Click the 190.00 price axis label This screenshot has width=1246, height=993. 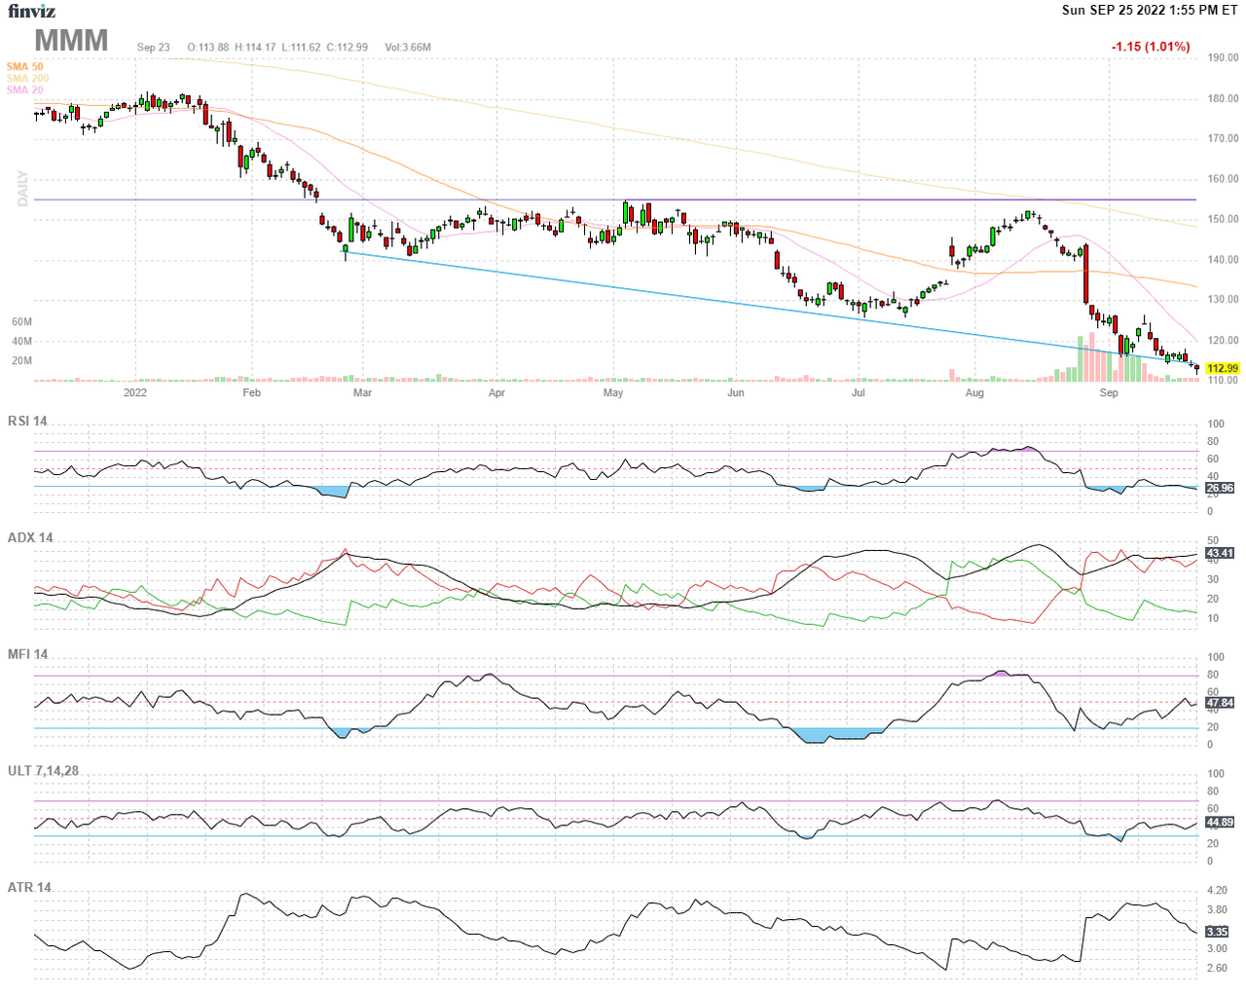point(1224,57)
